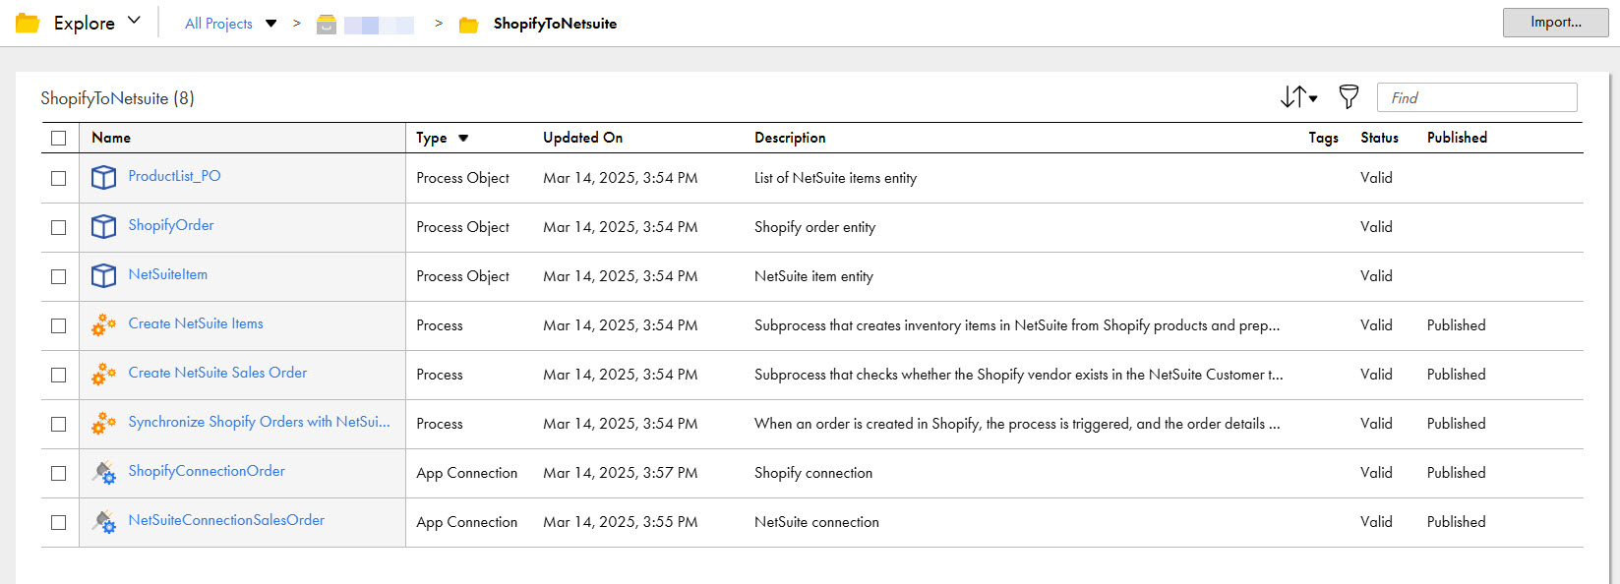Check the ShopifyOrder row checkbox
The height and width of the screenshot is (584, 1620).
point(59,227)
